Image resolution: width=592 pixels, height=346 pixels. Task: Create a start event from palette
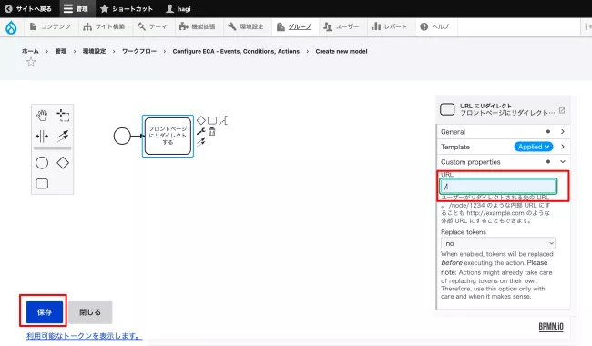(42, 163)
